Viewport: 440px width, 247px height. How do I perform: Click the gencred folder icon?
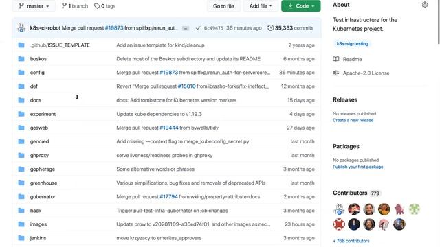coord(21,141)
